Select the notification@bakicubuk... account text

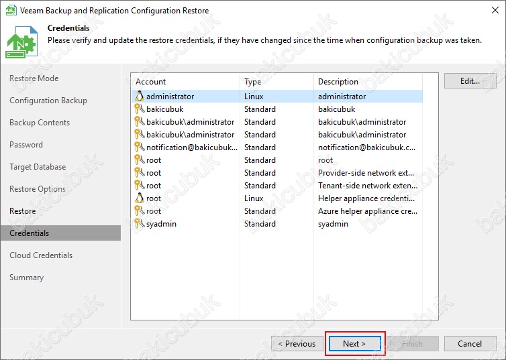pos(192,147)
